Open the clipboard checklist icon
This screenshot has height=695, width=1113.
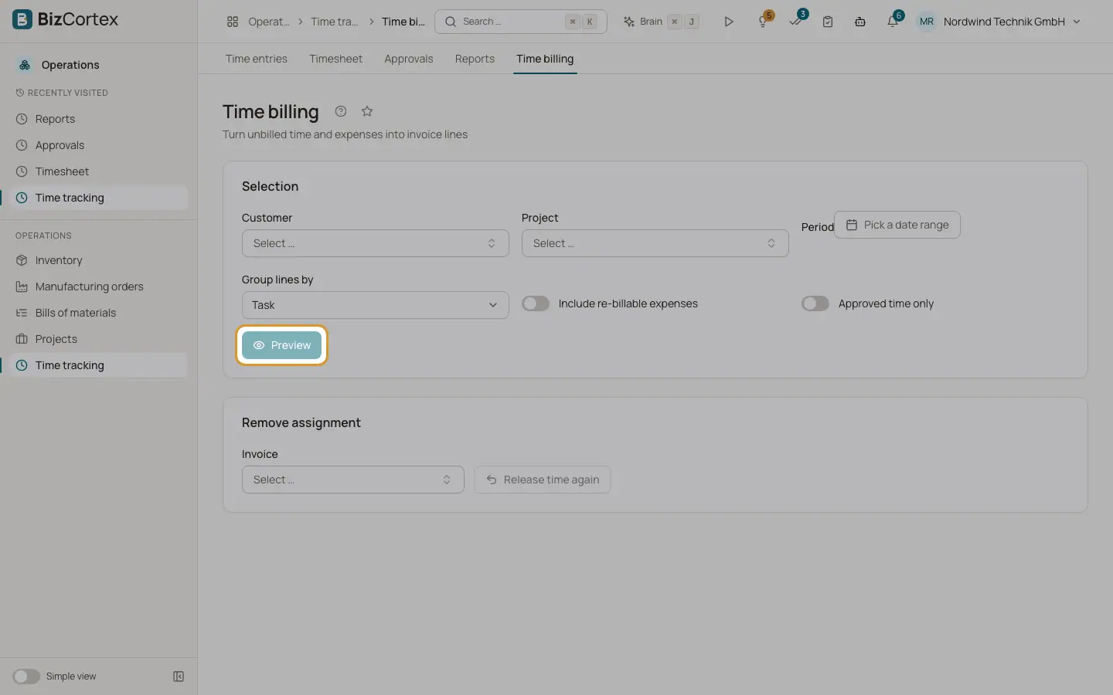(x=828, y=22)
